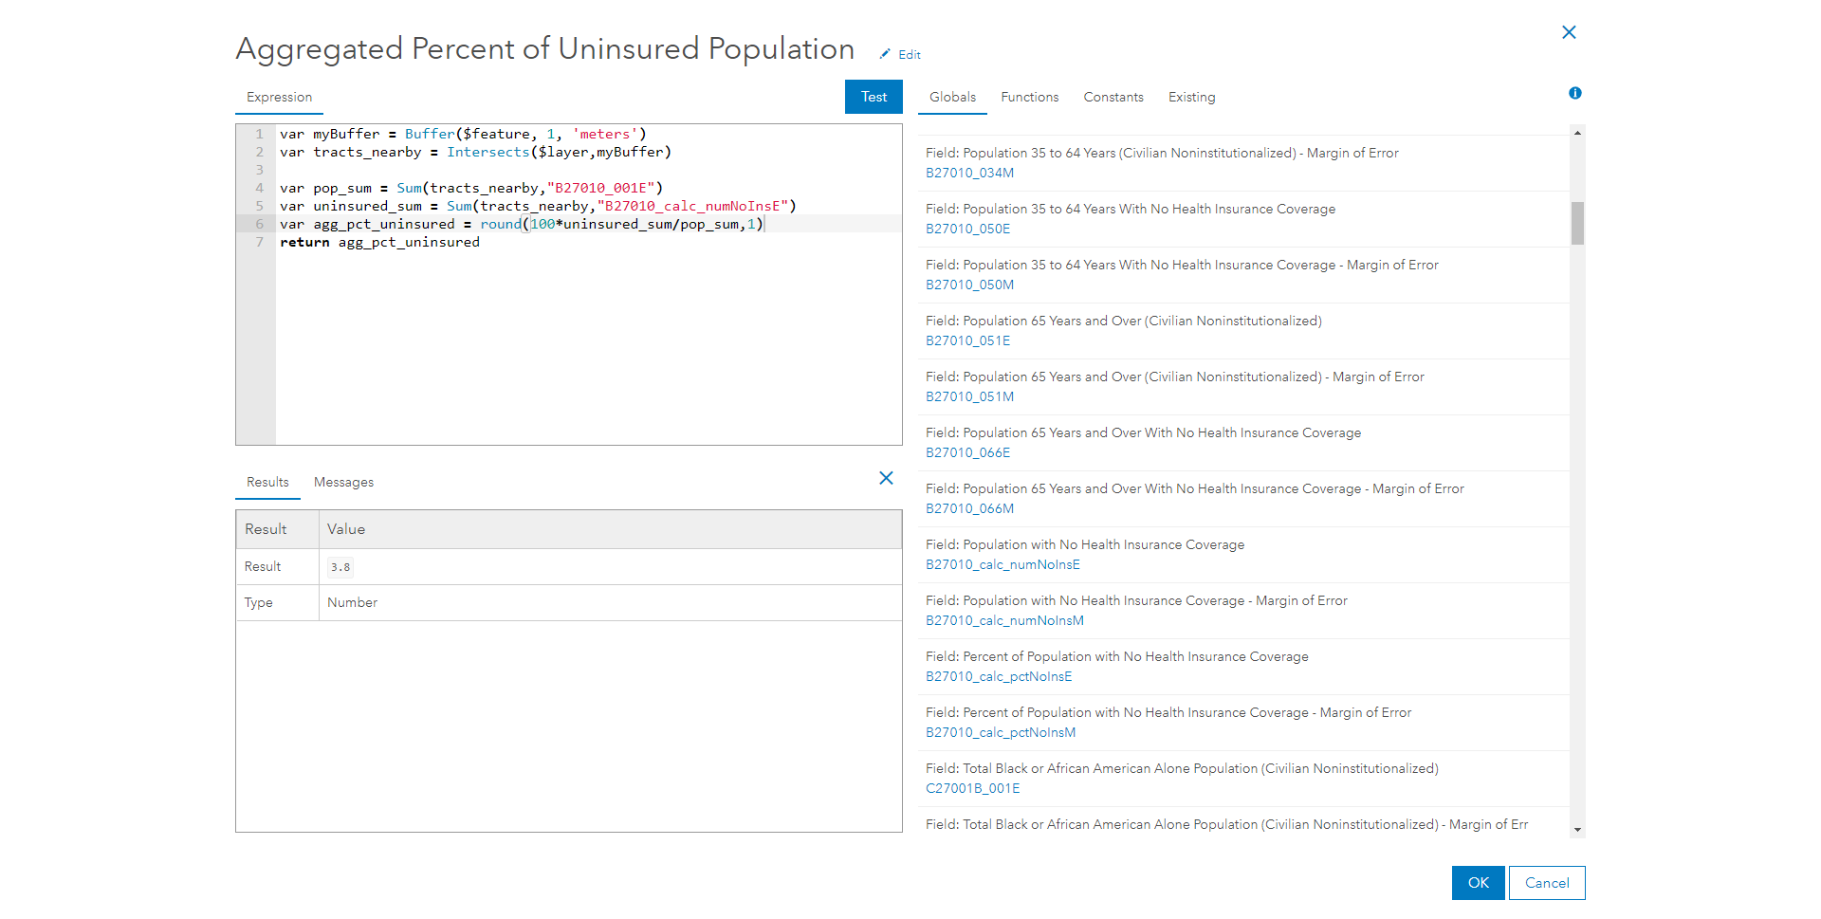This screenshot has width=1821, height=919.
Task: Click the pencil Edit title icon
Action: 885,54
